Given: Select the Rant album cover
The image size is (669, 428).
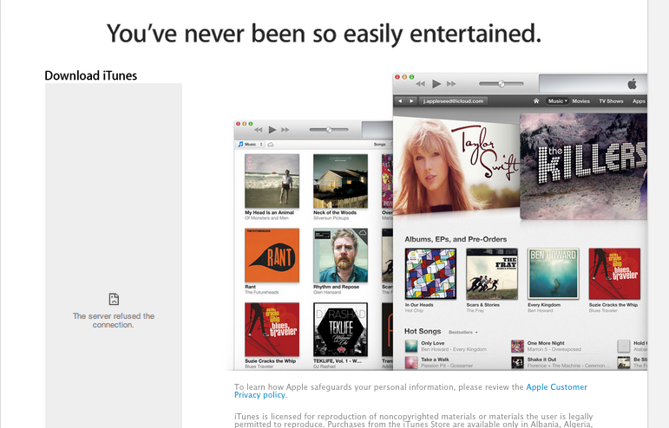Looking at the screenshot, I should coord(272,255).
